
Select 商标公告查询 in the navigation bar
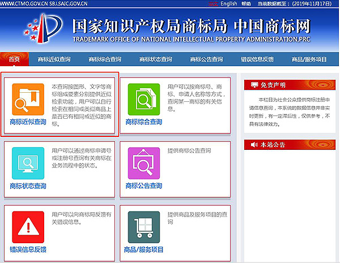click(x=206, y=59)
